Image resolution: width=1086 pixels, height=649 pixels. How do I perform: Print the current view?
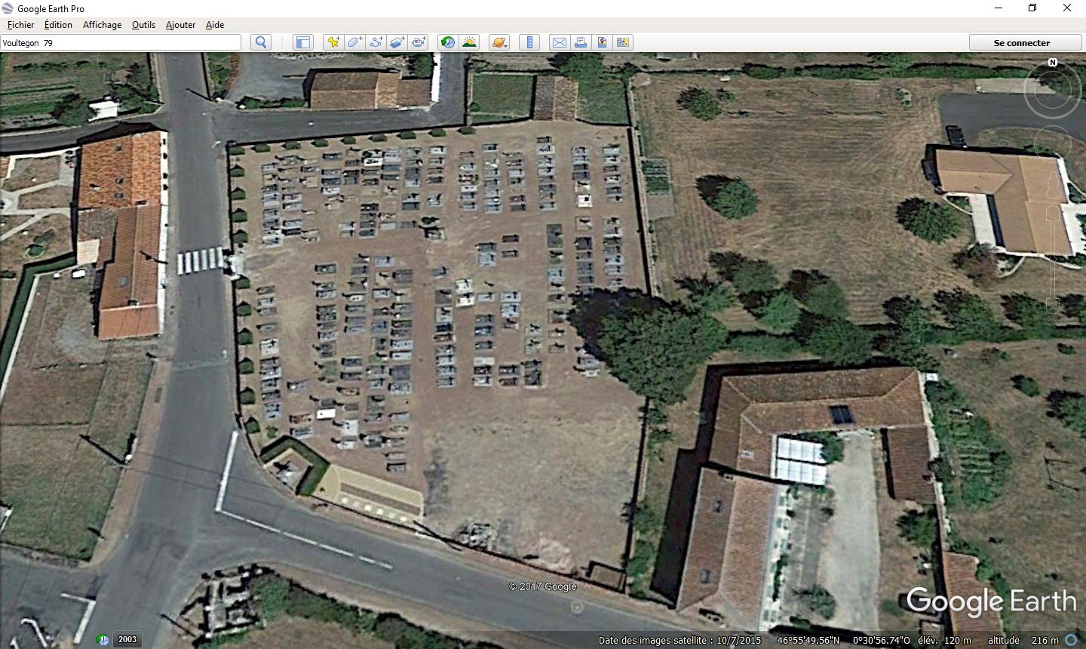pyautogui.click(x=581, y=42)
